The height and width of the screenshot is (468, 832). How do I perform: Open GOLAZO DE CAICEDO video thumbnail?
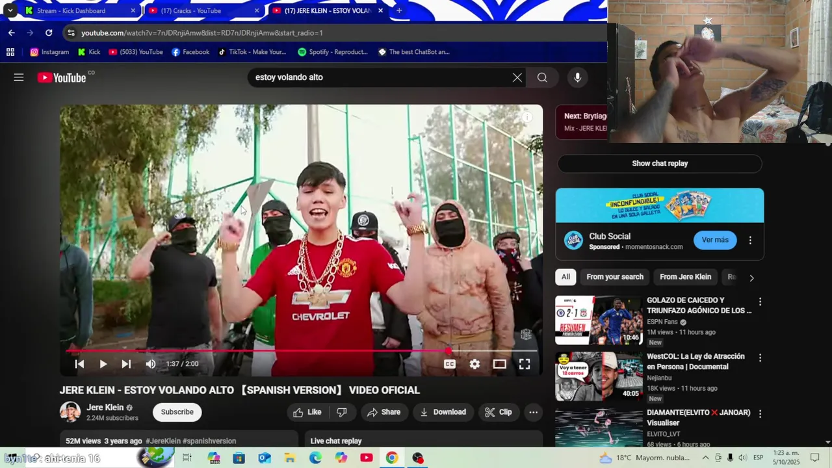click(x=599, y=320)
